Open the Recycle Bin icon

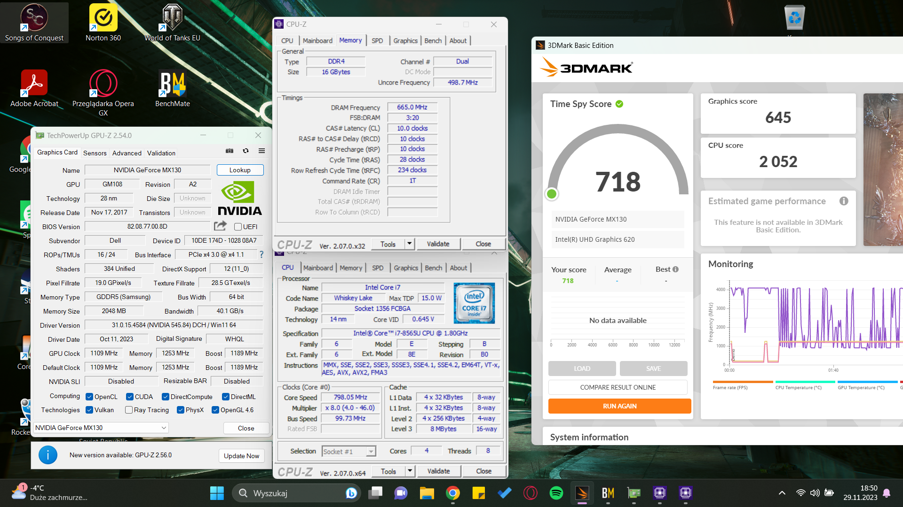pyautogui.click(x=795, y=18)
